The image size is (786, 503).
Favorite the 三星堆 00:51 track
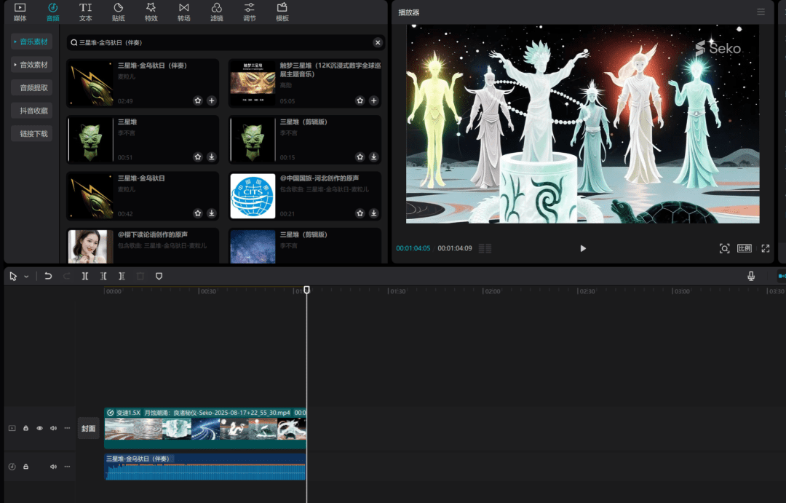[x=198, y=157]
